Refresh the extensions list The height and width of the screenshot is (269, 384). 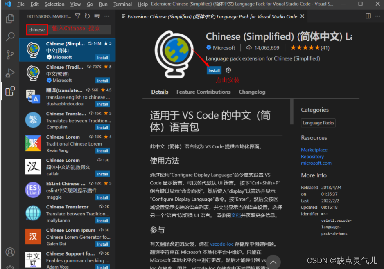coord(87,16)
